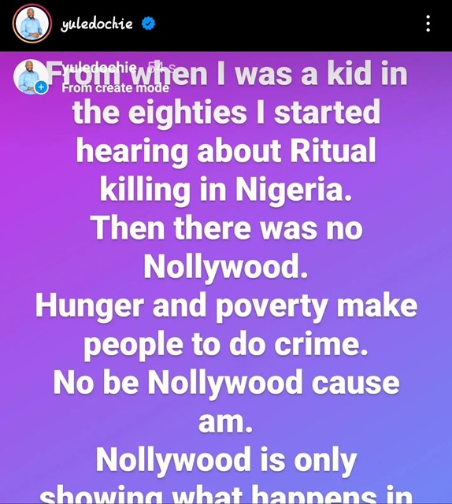Tap the text 'Then there was no'
Screen dimensions: 452x504
pyautogui.click(x=226, y=228)
